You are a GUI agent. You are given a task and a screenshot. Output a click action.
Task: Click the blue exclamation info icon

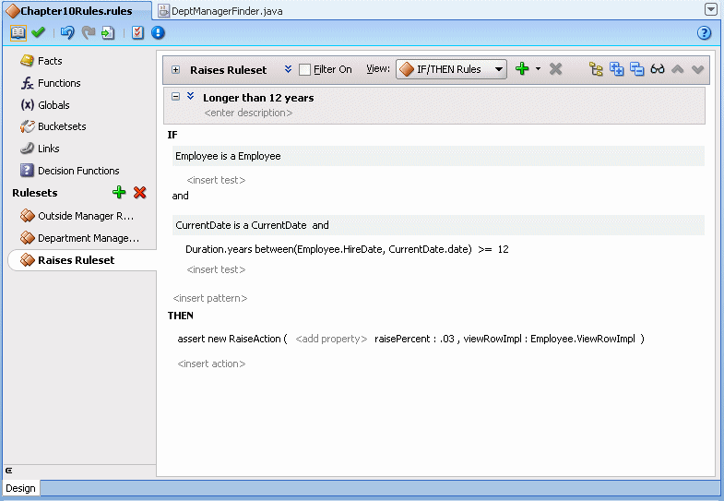pos(158,32)
